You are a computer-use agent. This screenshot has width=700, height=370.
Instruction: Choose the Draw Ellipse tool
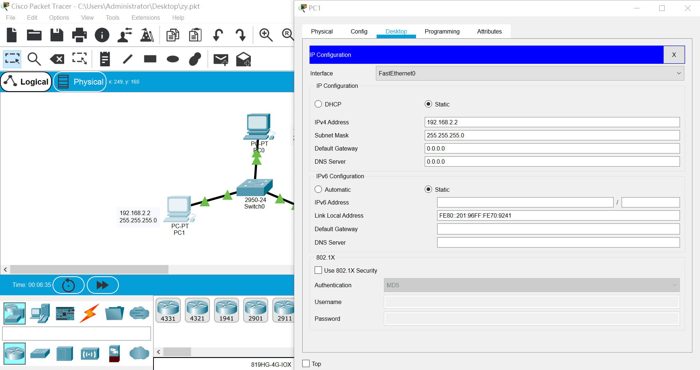pos(173,59)
